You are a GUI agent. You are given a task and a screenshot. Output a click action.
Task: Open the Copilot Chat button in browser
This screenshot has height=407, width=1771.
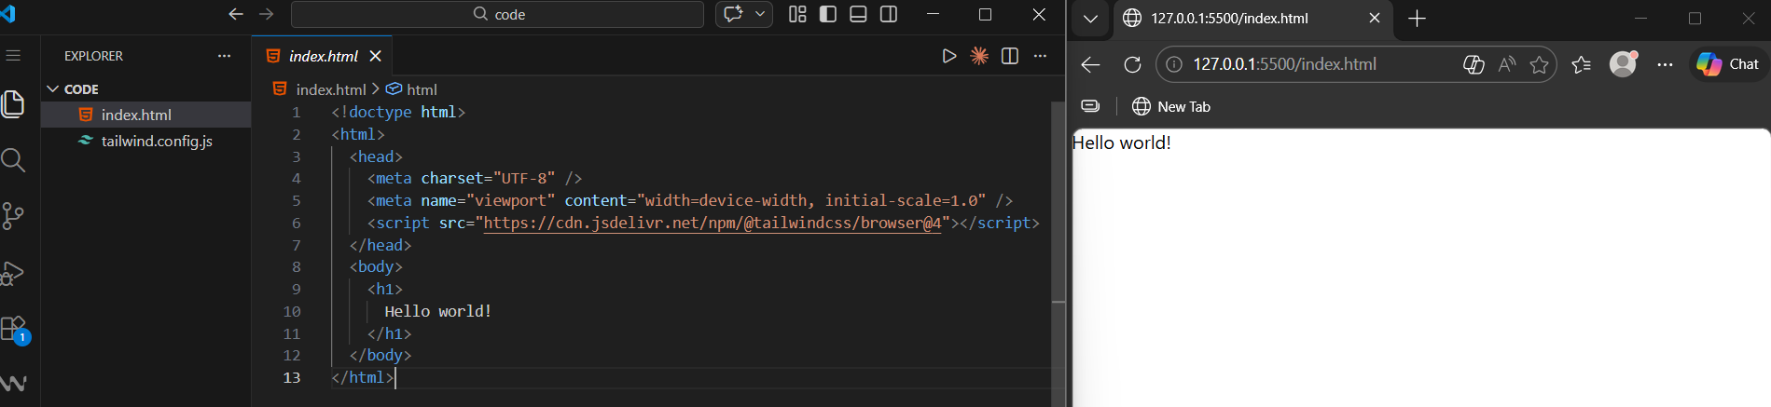coord(1728,64)
